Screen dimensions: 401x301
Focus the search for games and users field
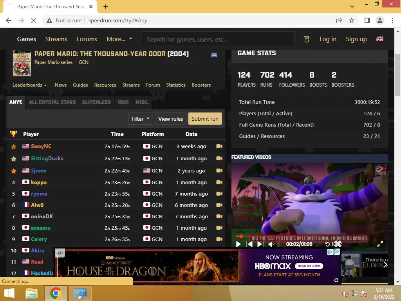(218, 39)
